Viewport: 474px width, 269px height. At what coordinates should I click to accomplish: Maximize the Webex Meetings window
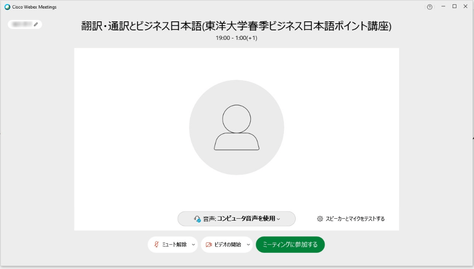coord(454,7)
